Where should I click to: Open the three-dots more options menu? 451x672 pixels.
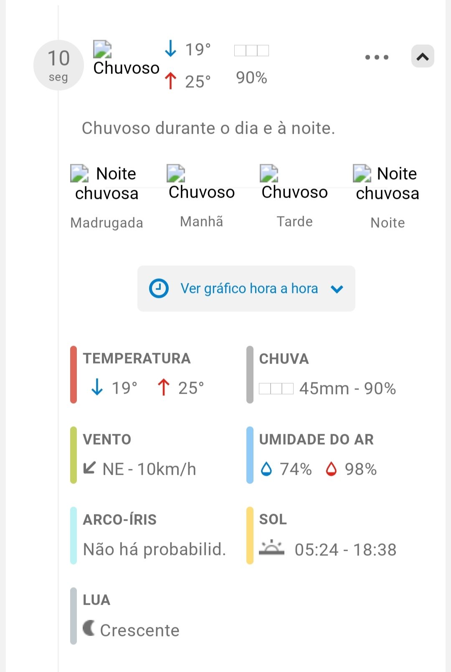(377, 57)
